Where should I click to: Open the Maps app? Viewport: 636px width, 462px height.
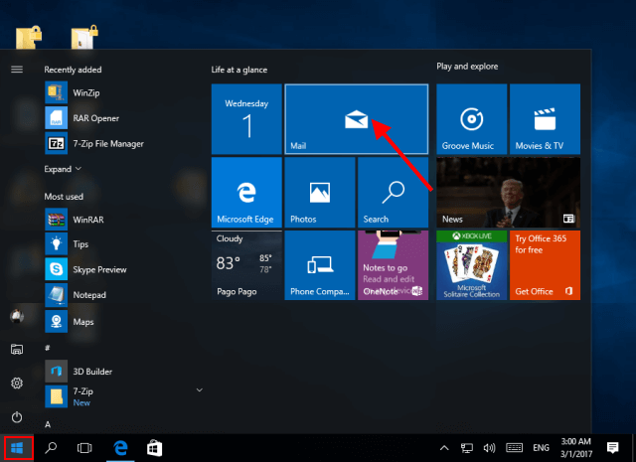pos(121,322)
